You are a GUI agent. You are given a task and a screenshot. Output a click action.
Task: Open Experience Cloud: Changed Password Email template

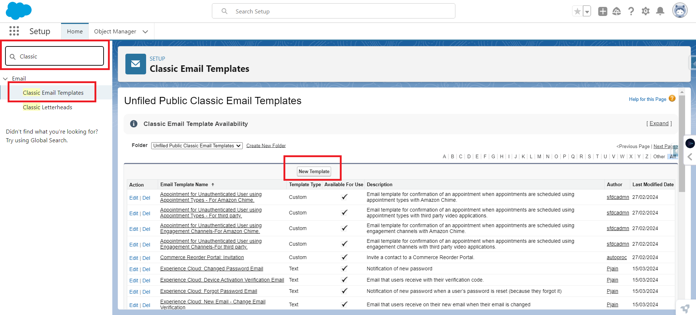212,269
